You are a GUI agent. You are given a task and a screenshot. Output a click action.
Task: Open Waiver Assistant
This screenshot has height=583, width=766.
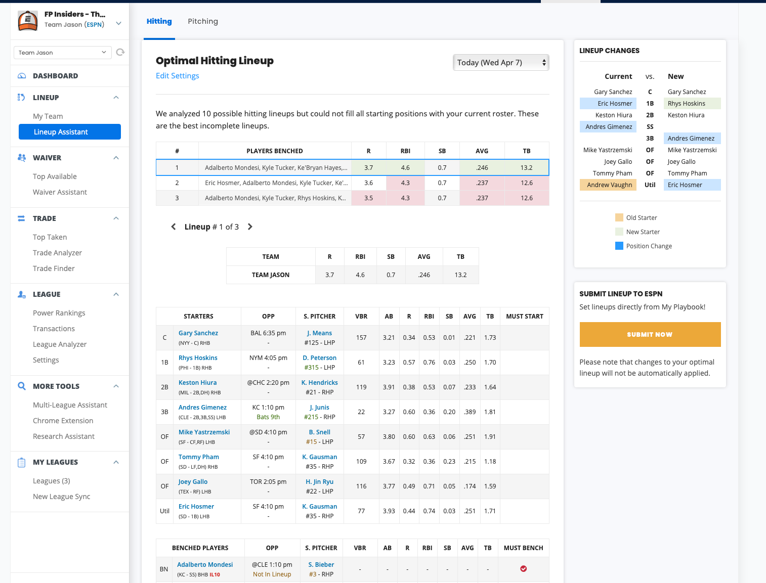pyautogui.click(x=60, y=192)
